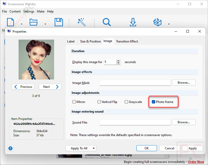The height and width of the screenshot is (165, 208).
Task: Click the New file toolbar icon
Action: [10, 22]
